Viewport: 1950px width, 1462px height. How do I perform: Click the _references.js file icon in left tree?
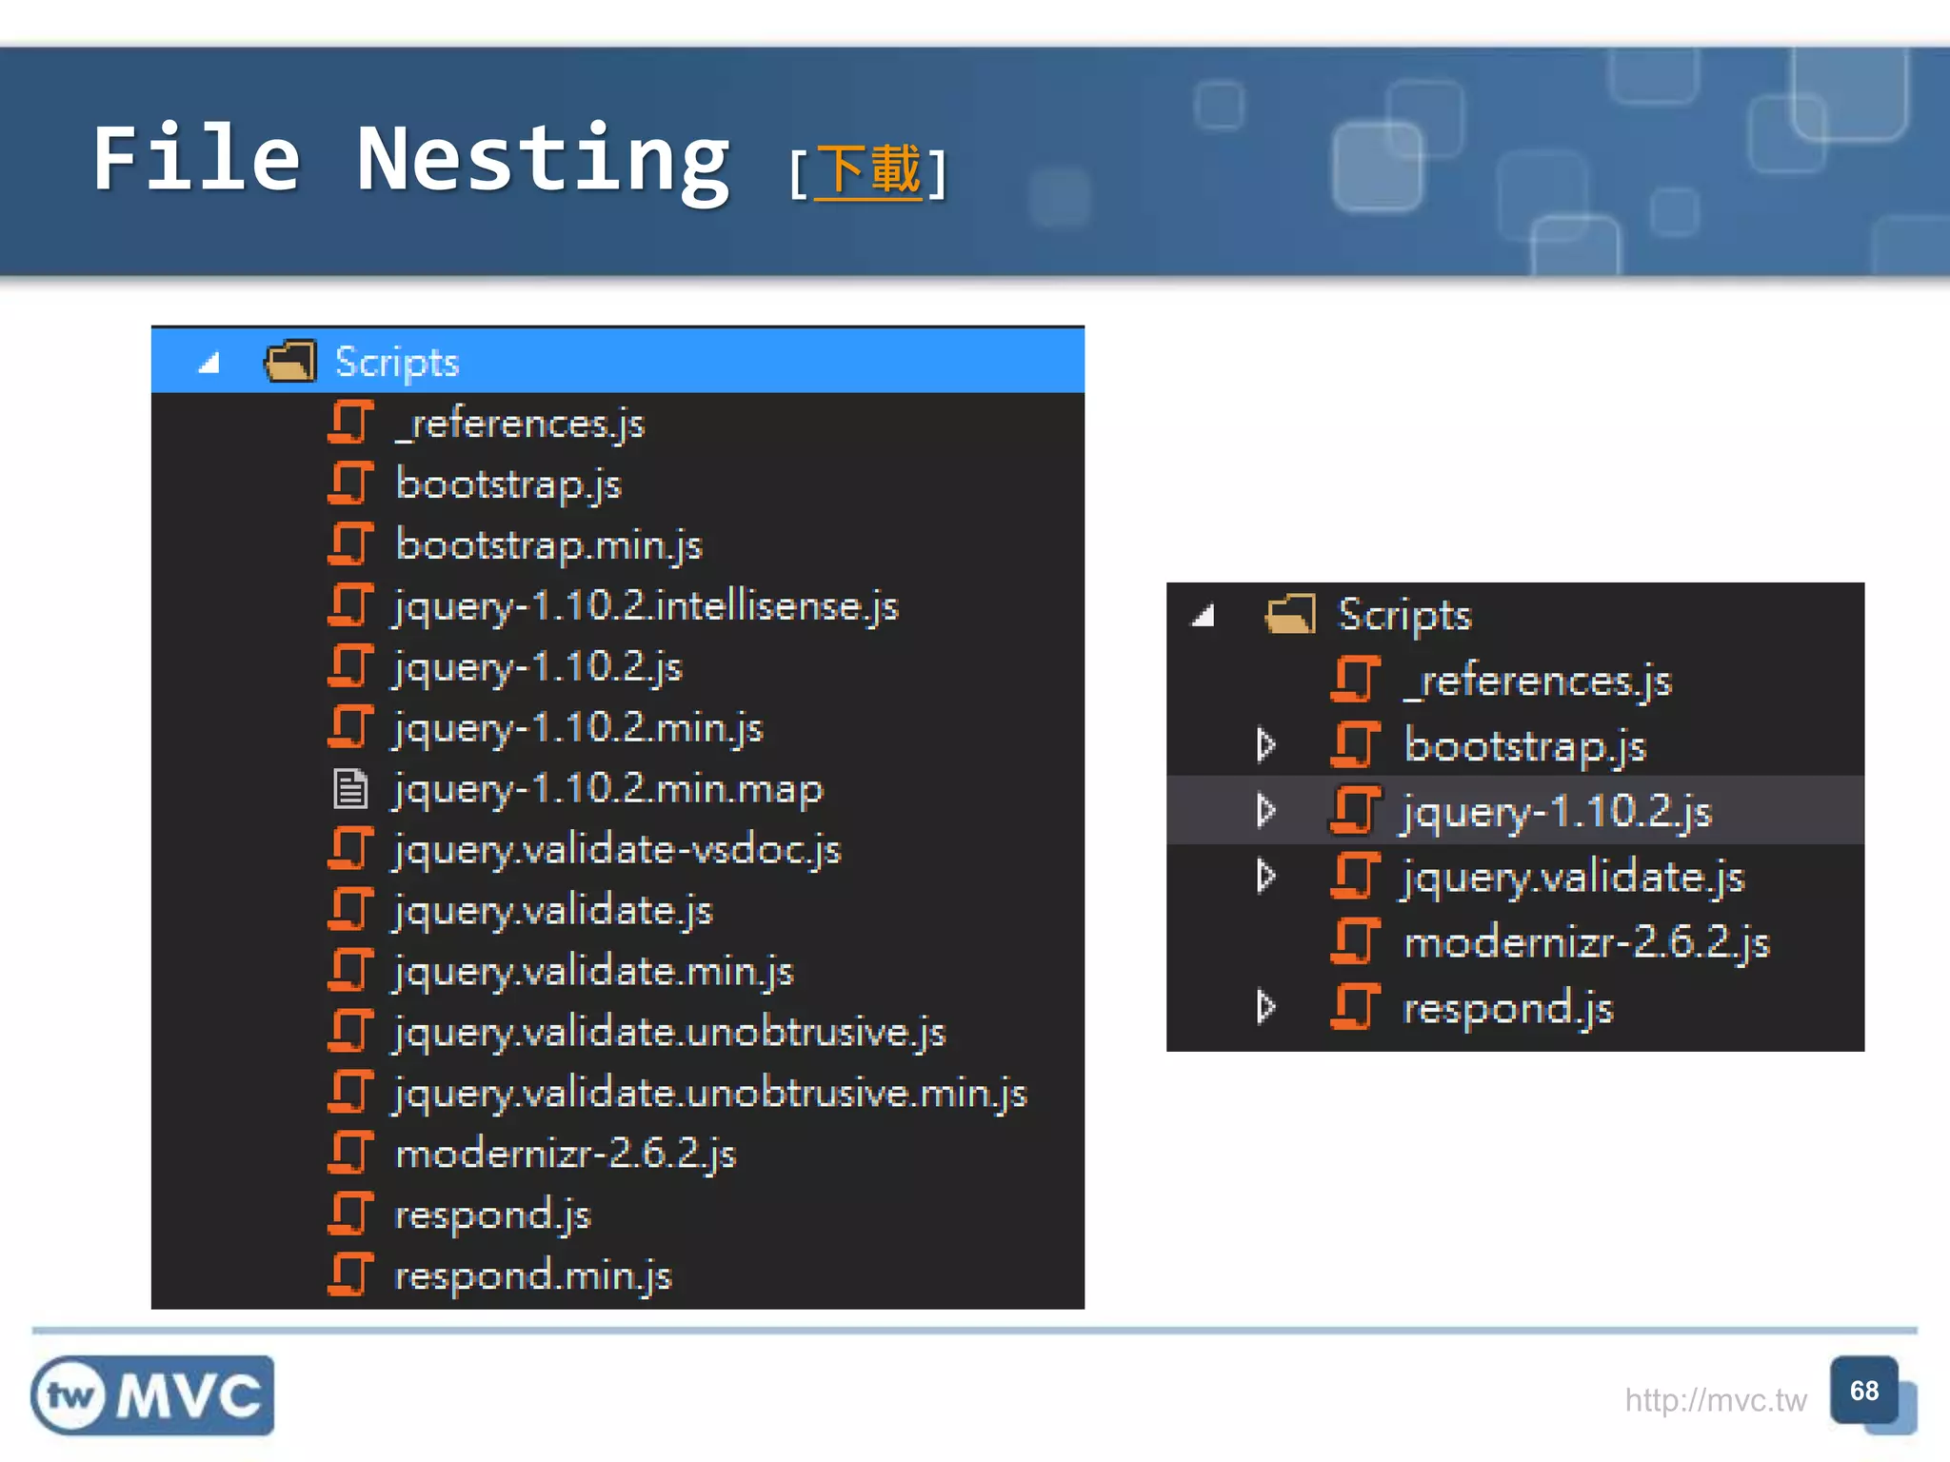coord(350,423)
